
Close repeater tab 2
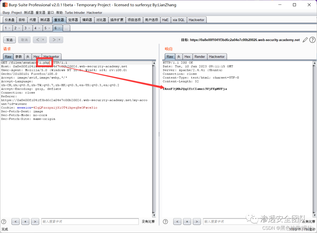tap(19, 28)
